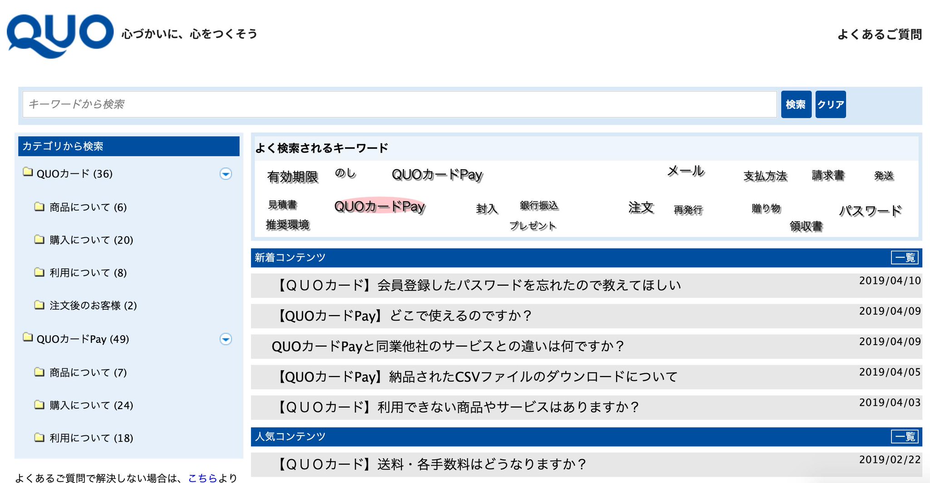The height and width of the screenshot is (483, 930).
Task: Select keyword 発送
Action: tap(884, 176)
